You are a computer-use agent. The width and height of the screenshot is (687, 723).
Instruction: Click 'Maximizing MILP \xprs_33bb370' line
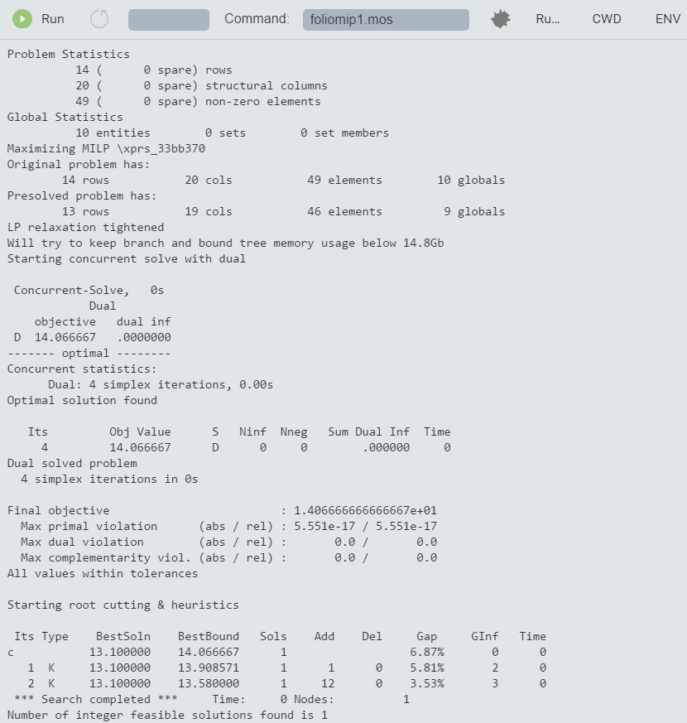106,148
